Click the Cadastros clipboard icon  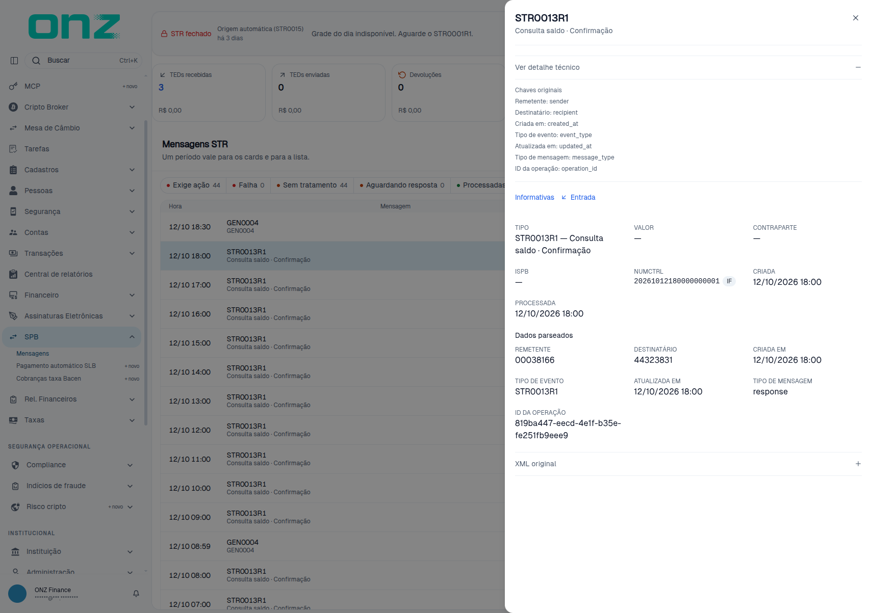13,170
